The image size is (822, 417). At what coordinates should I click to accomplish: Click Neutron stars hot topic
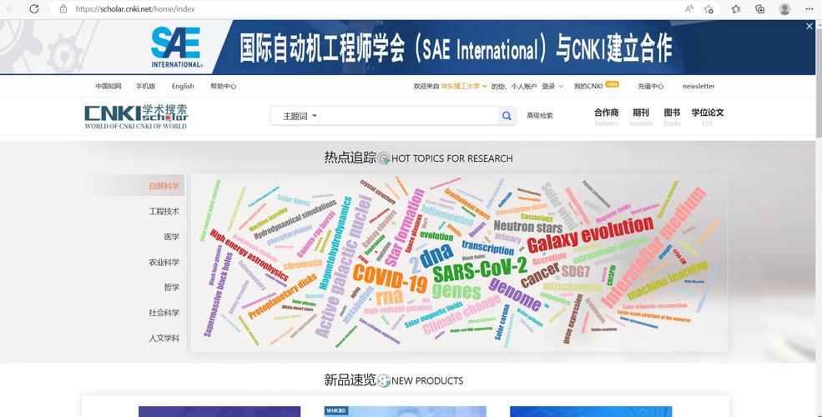[x=528, y=227]
